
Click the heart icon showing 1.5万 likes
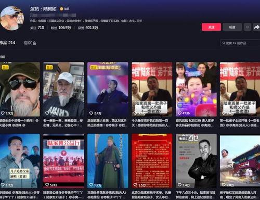tap(135, 185)
